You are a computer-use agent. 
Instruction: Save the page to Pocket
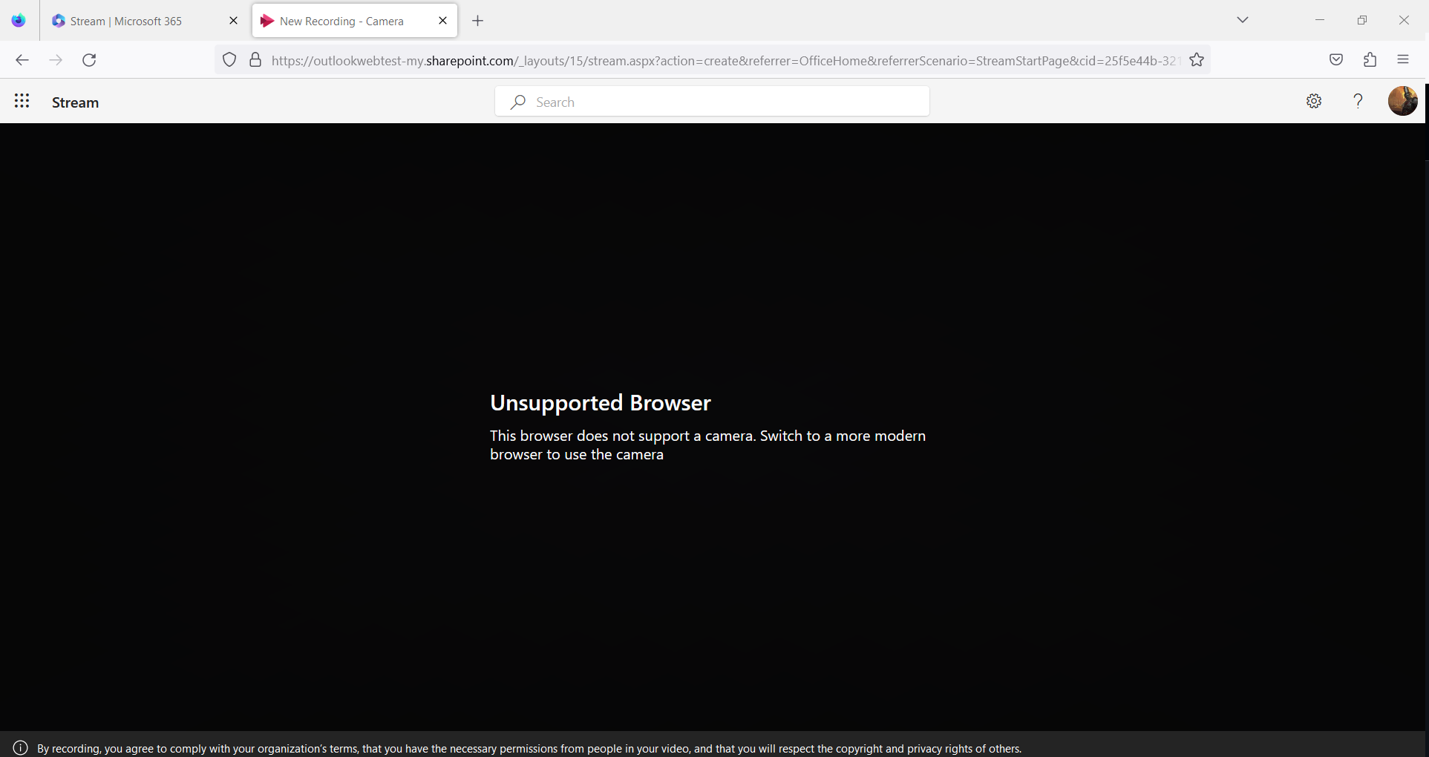1335,59
